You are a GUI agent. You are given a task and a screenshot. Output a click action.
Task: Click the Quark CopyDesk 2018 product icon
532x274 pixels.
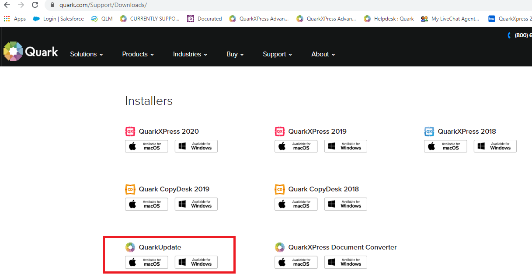pos(280,189)
